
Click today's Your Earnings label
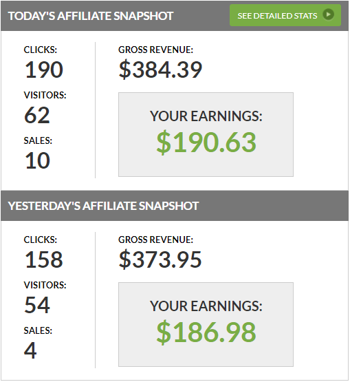coord(206,116)
